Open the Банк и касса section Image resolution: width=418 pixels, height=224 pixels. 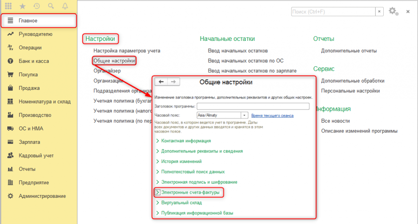[x=33, y=61]
